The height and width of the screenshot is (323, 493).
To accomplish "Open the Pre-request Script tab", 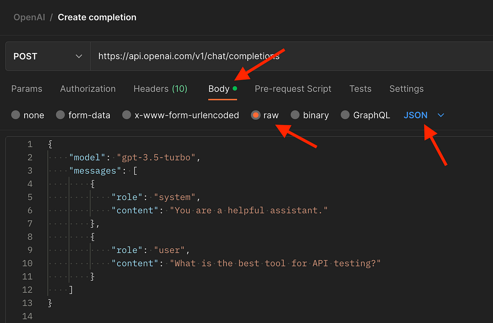I will (293, 89).
